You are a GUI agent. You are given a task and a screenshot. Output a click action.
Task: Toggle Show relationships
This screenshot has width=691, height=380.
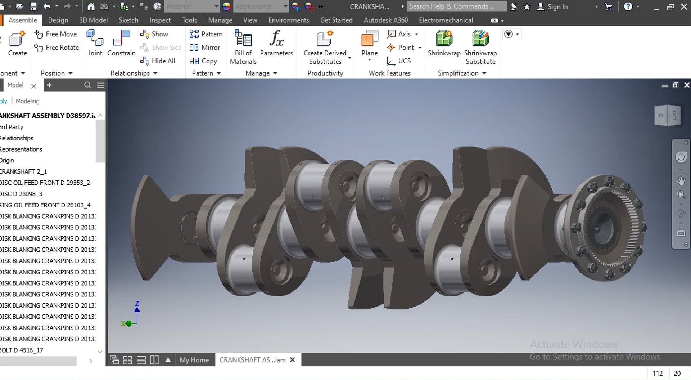pos(155,34)
